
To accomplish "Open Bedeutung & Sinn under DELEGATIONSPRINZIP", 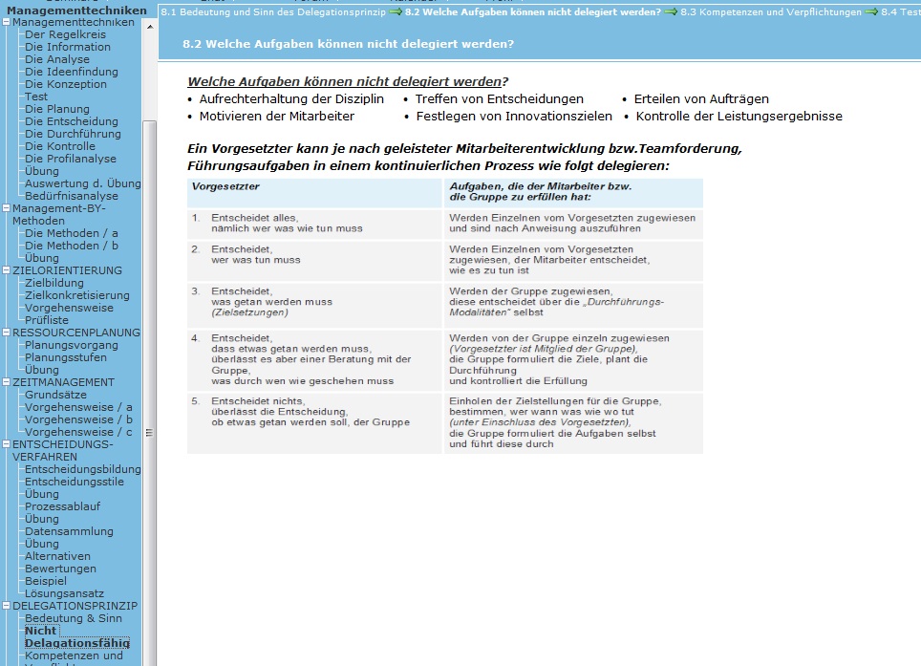I will [x=74, y=618].
